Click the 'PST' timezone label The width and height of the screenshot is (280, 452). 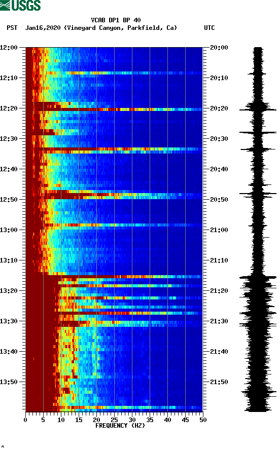coord(12,28)
